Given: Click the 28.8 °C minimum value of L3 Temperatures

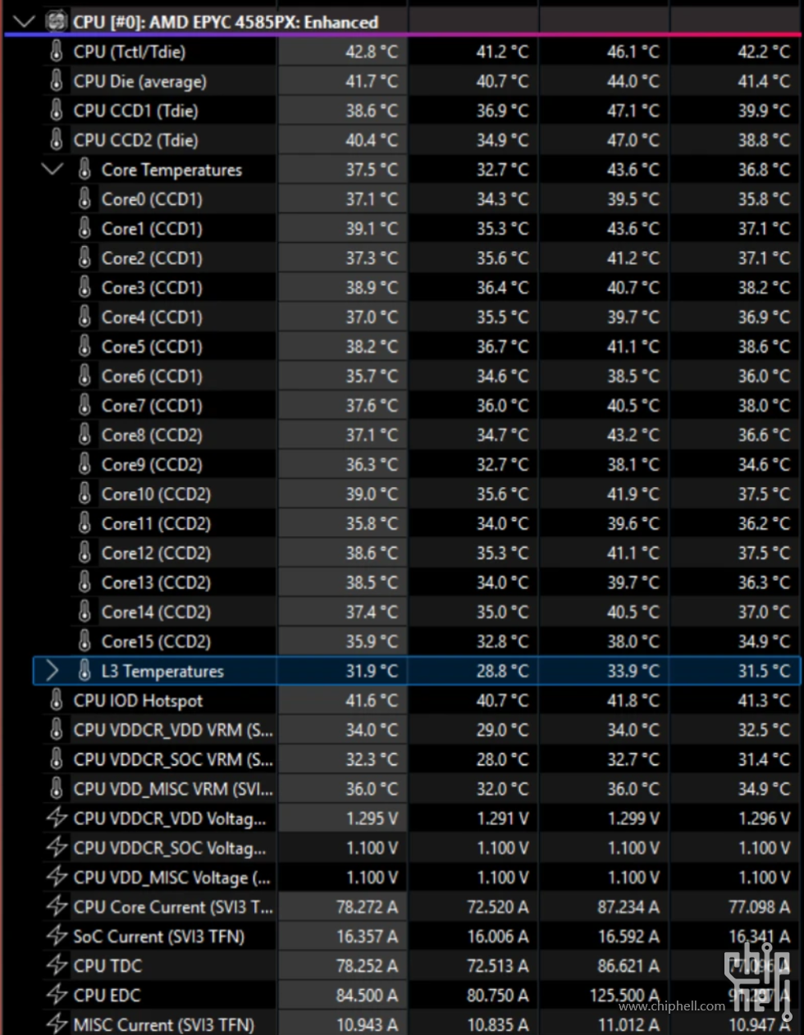Looking at the screenshot, I should click(x=502, y=671).
